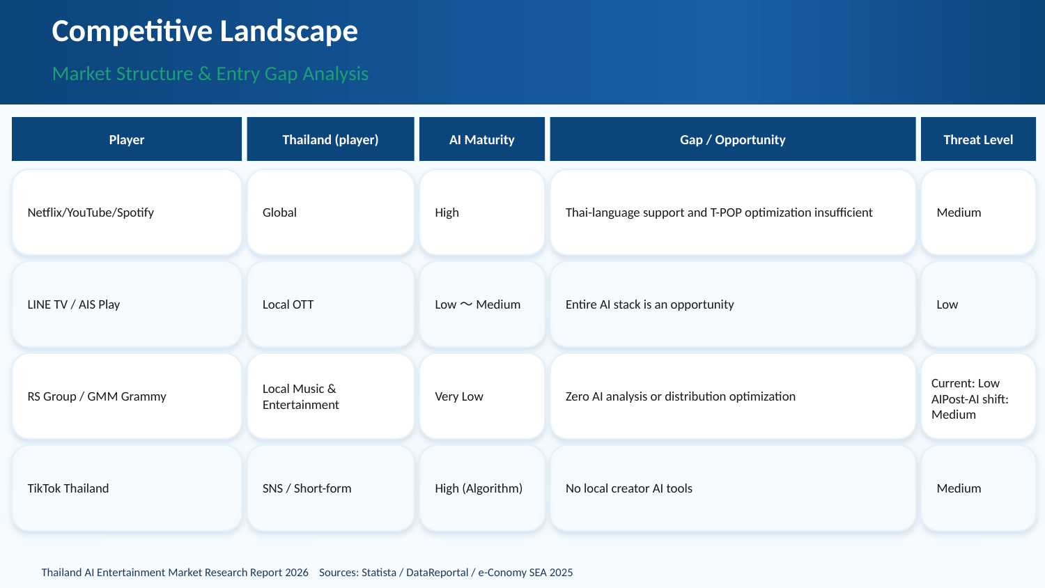Select the 'TikTok Thailand' cell
The width and height of the screenshot is (1045, 588).
click(x=127, y=488)
